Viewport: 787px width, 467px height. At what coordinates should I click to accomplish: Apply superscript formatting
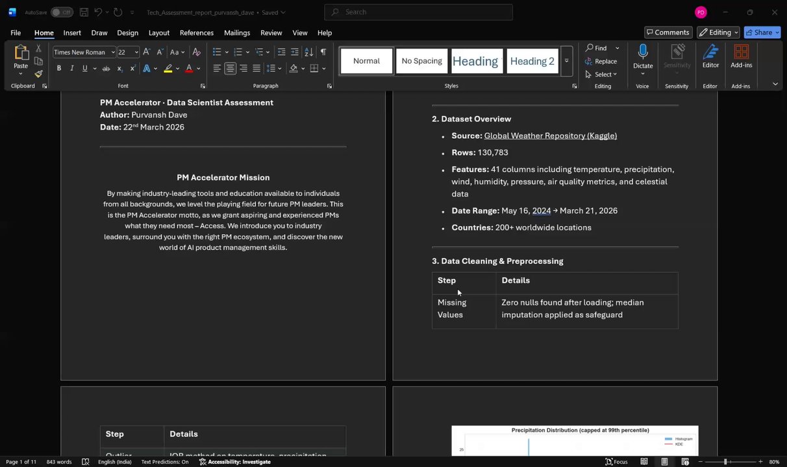(132, 68)
